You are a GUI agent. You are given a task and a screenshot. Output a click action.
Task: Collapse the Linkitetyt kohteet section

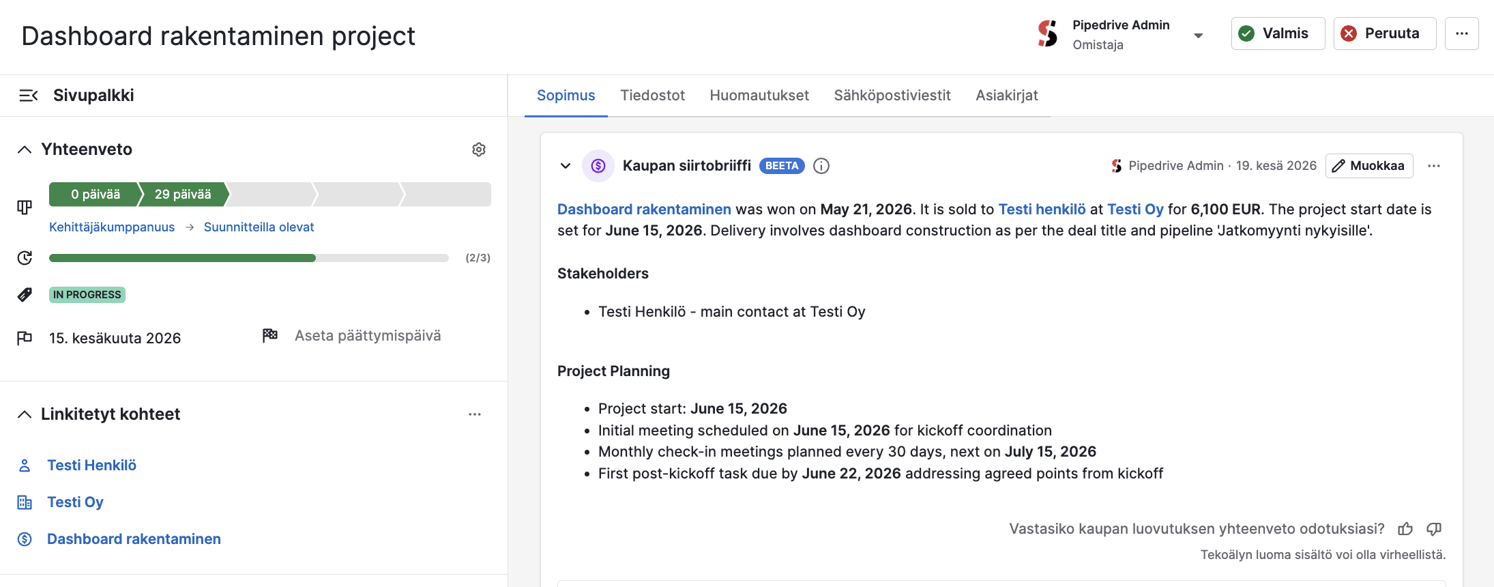pyautogui.click(x=25, y=414)
